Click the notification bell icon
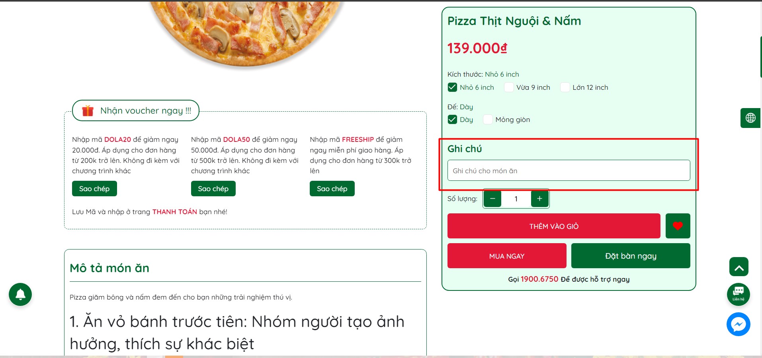Viewport: 762px width, 358px height. [x=20, y=294]
